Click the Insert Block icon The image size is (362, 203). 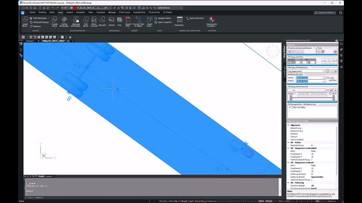pos(25,19)
